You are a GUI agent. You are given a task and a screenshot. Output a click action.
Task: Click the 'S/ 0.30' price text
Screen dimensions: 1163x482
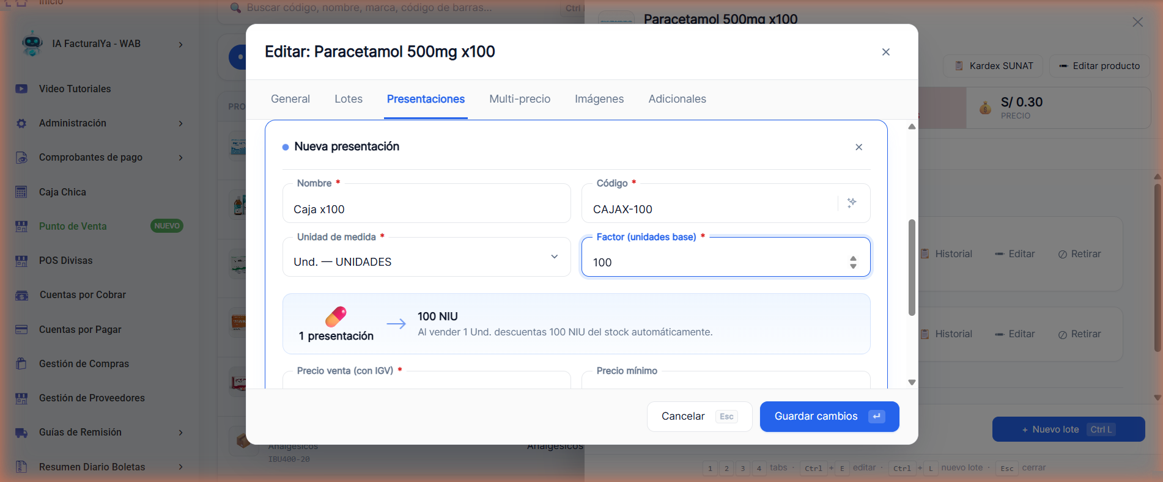(1022, 103)
